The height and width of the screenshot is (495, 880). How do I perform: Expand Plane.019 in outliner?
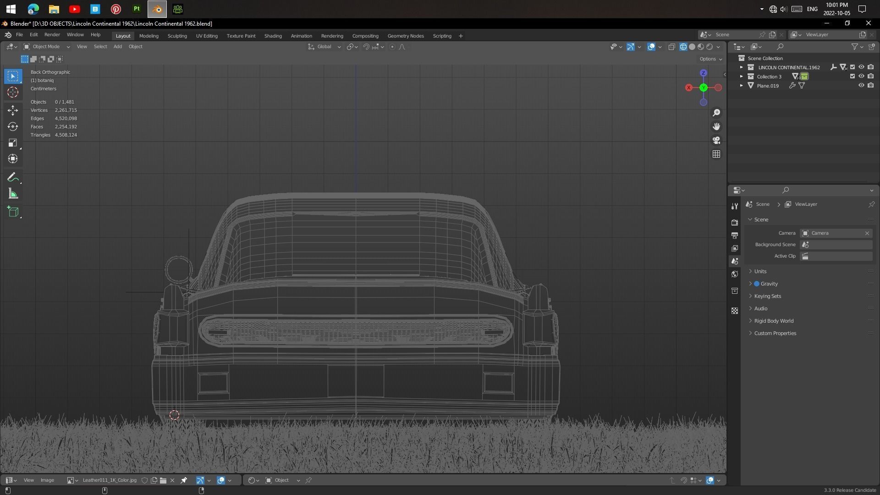point(742,86)
